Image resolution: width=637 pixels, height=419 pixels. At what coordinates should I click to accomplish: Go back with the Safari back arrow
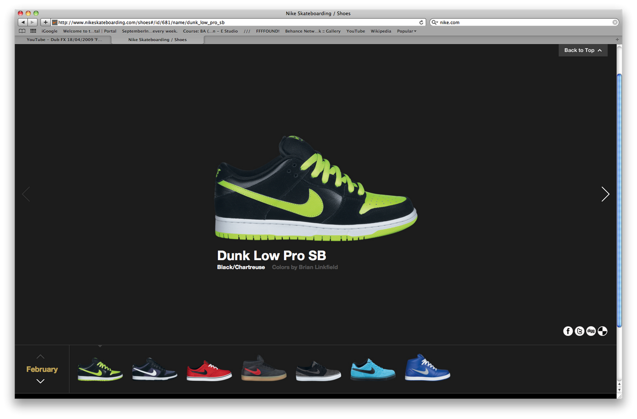(23, 22)
